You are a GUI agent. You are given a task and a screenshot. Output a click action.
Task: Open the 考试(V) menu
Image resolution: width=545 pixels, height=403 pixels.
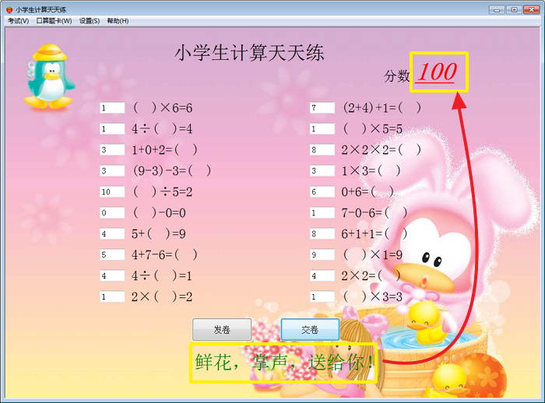point(19,21)
